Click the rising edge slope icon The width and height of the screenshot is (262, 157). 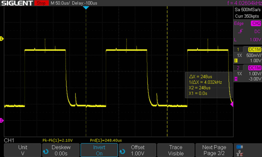pyautogui.click(x=240, y=31)
